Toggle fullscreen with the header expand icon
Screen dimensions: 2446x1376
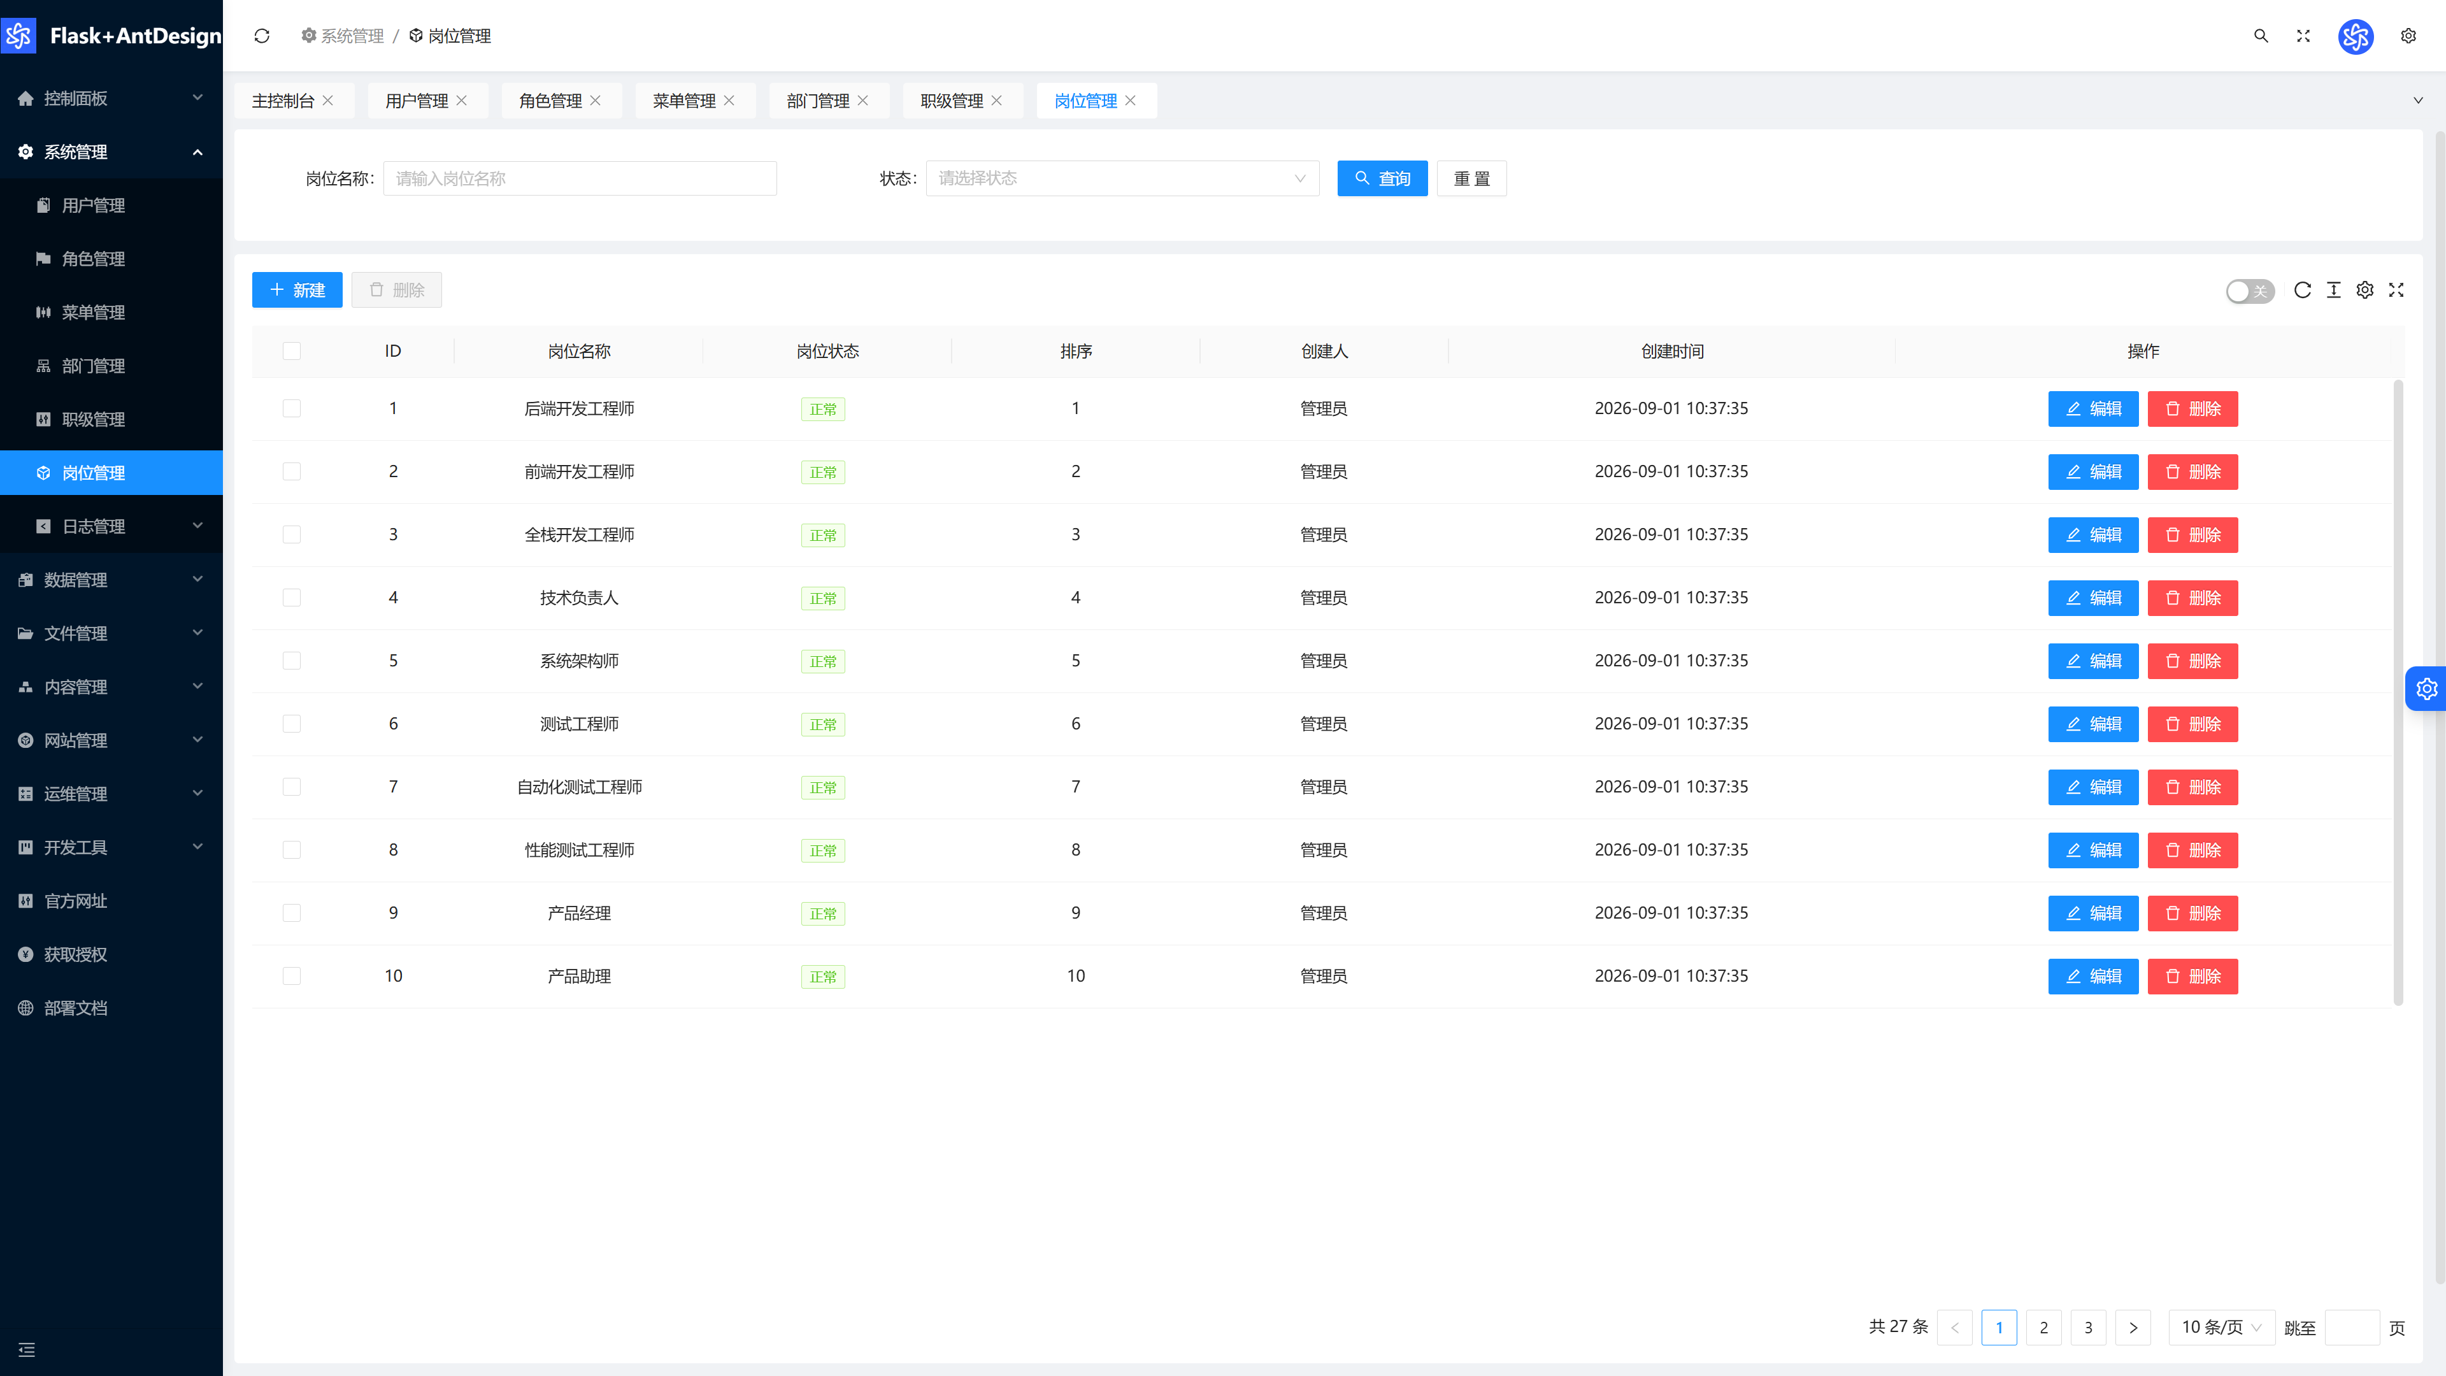point(2303,36)
